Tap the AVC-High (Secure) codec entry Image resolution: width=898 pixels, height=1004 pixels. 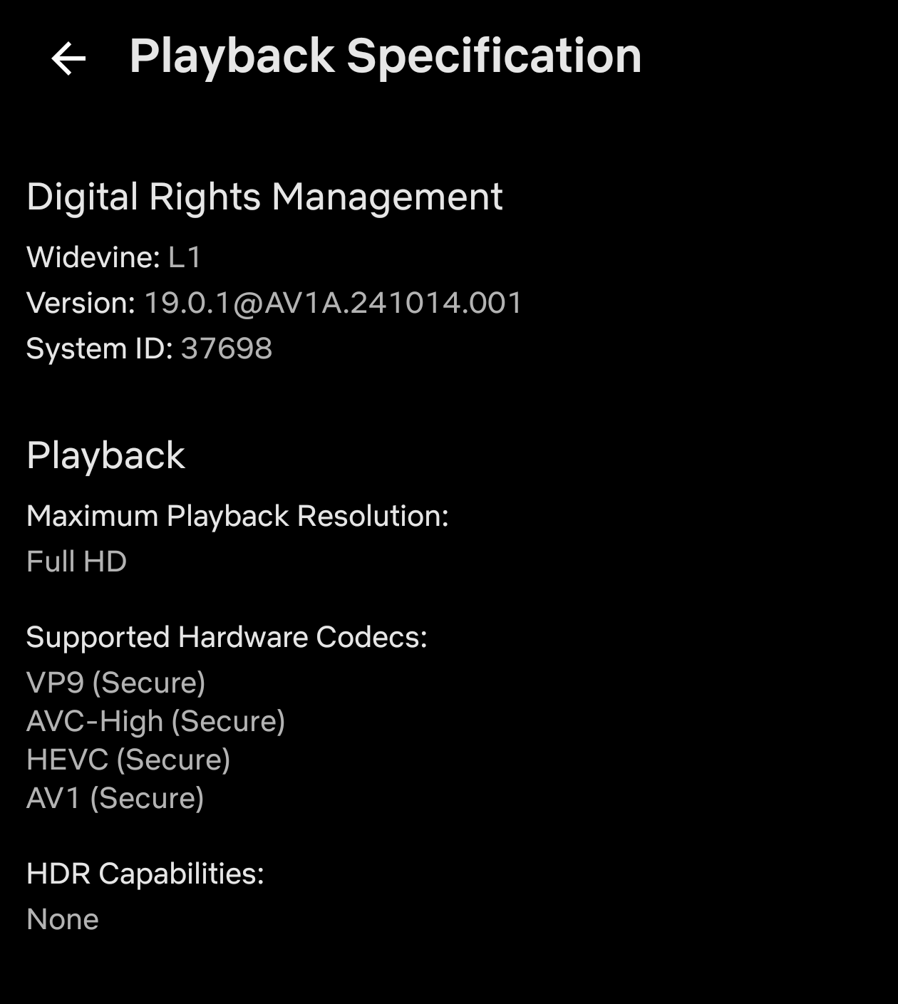coord(155,721)
